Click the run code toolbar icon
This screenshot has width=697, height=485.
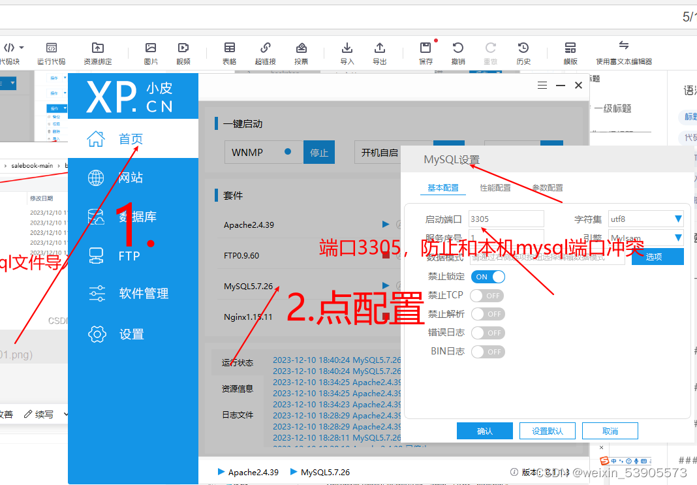[x=52, y=48]
